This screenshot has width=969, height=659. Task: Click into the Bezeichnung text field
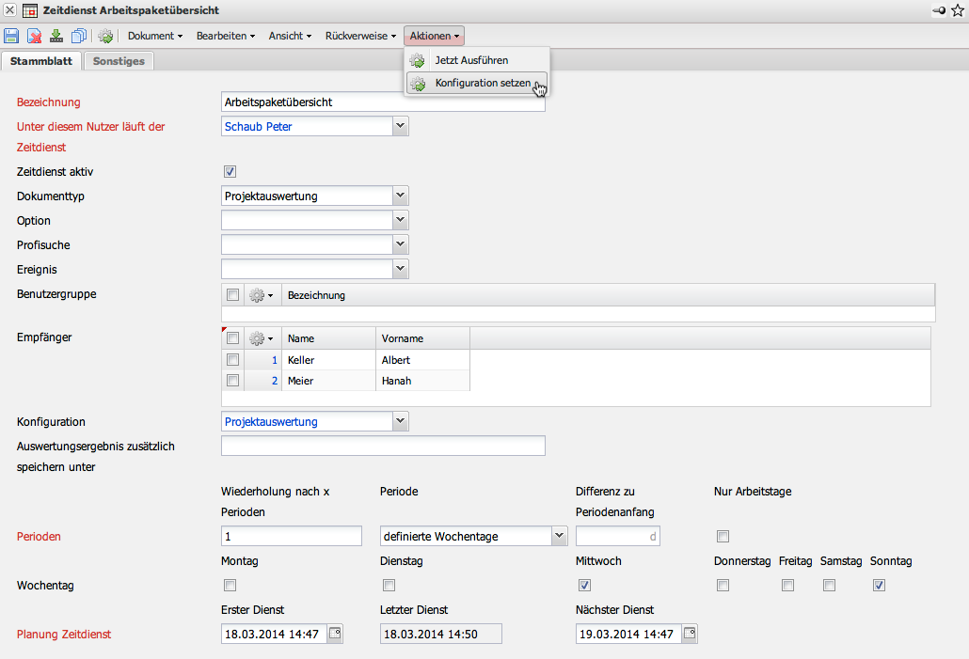pos(382,102)
